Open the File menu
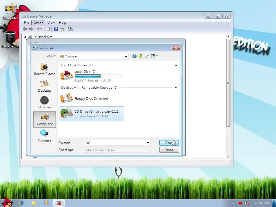This screenshot has height=207, width=276. click(27, 23)
